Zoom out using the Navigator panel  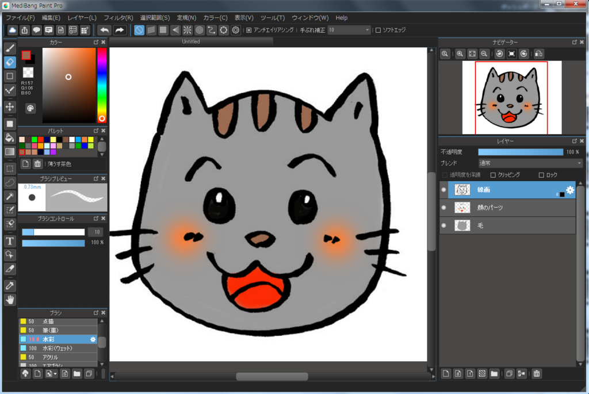(484, 53)
